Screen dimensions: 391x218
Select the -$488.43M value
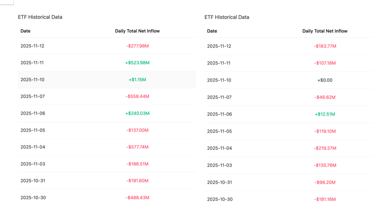pyautogui.click(x=137, y=197)
